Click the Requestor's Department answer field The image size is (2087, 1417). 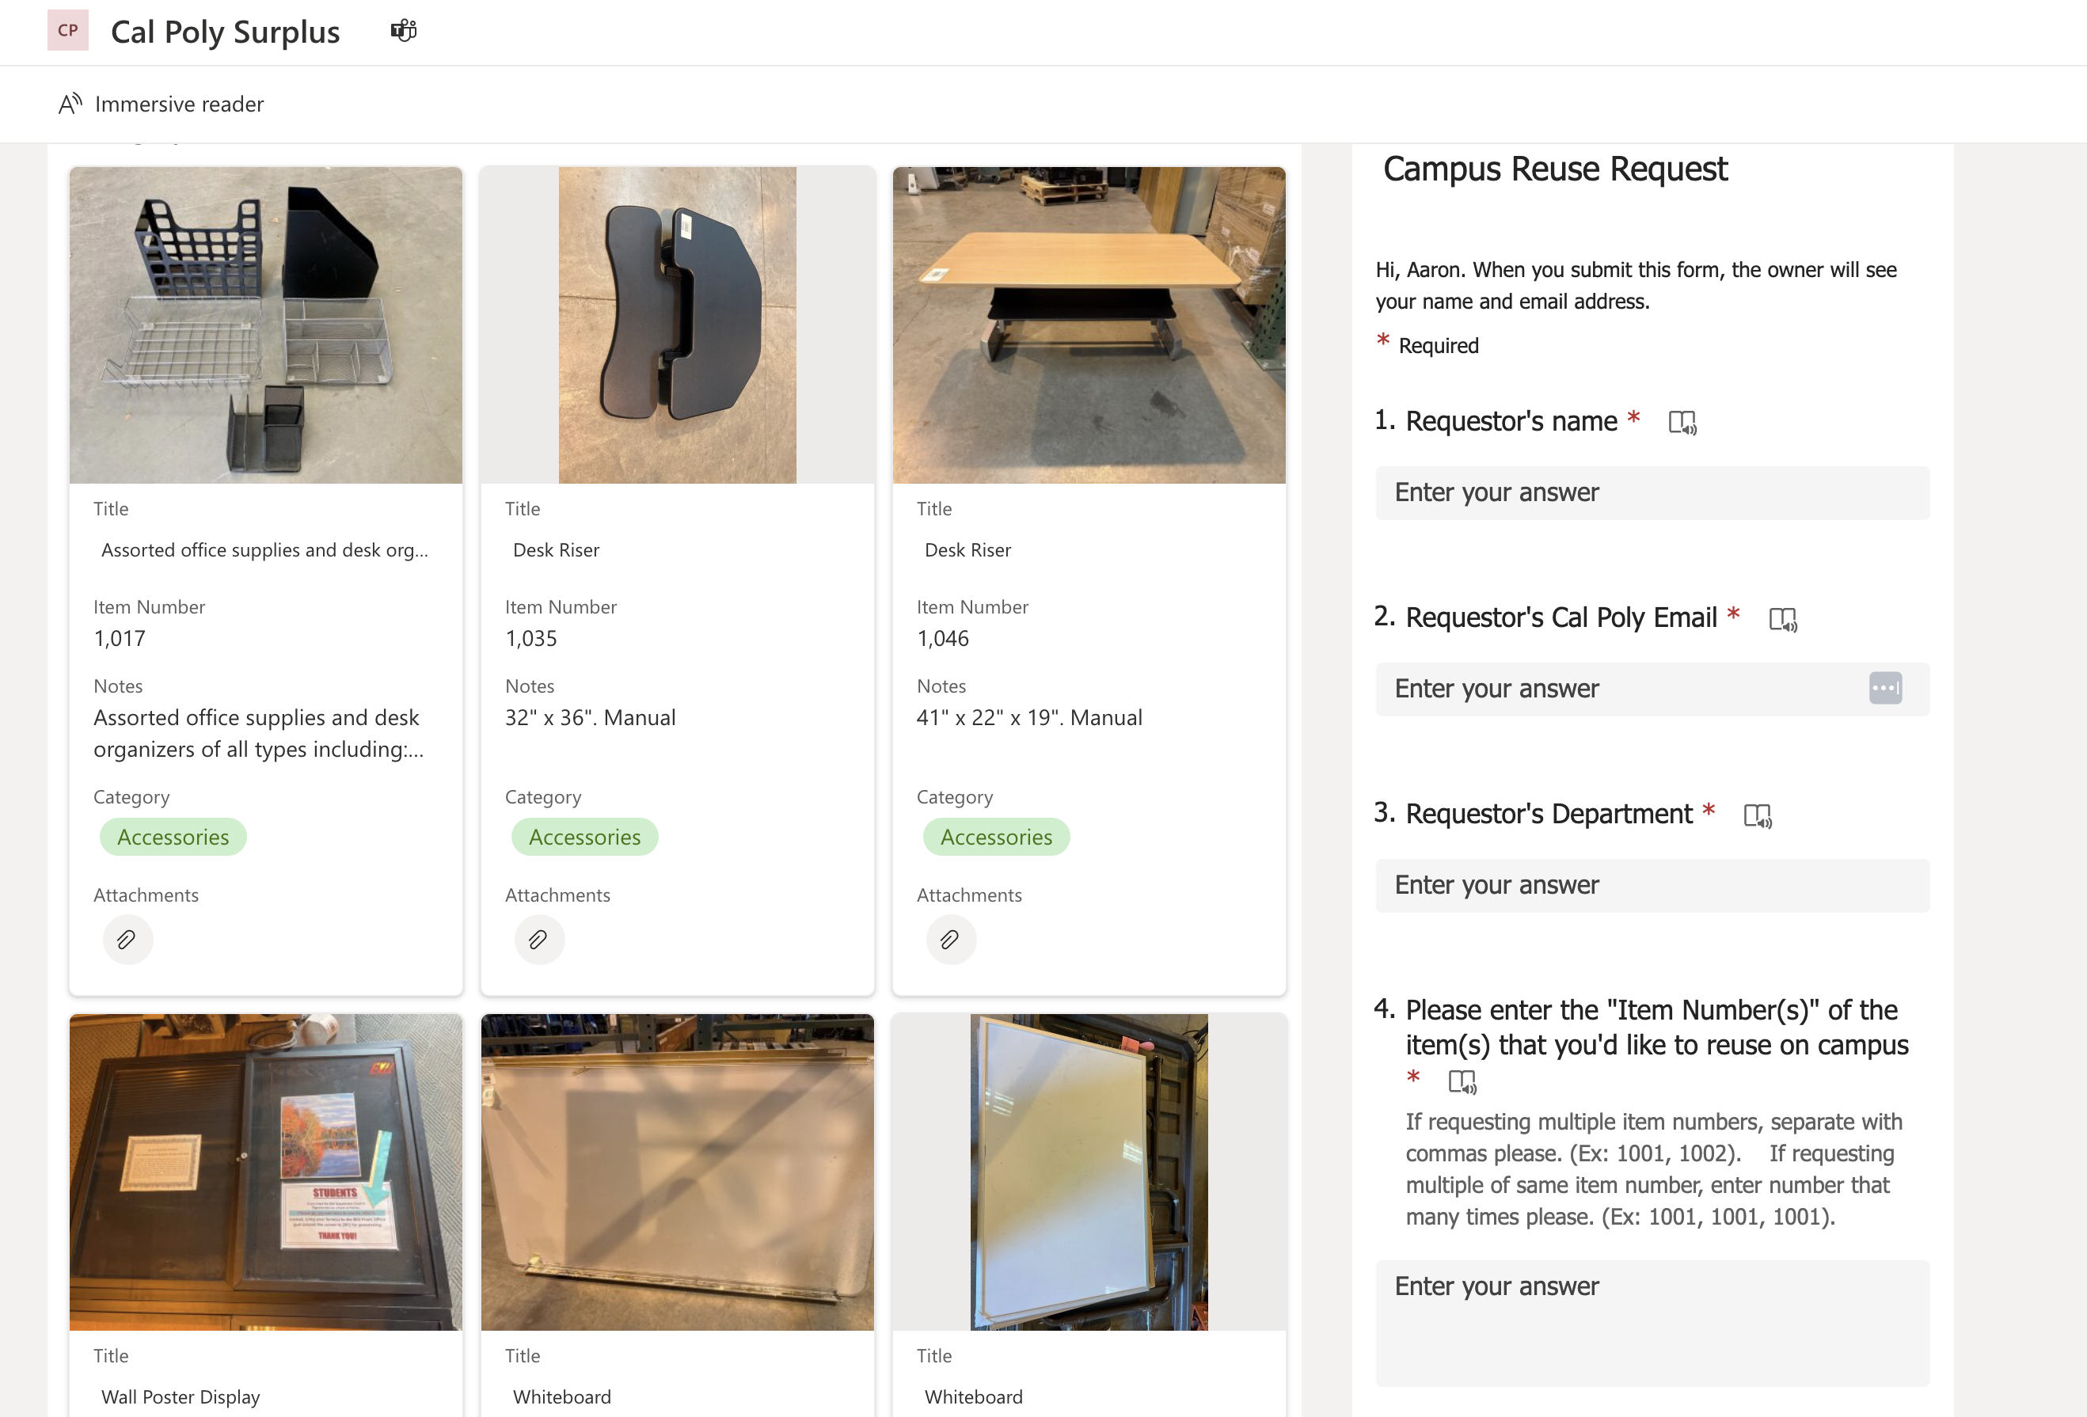click(1652, 885)
